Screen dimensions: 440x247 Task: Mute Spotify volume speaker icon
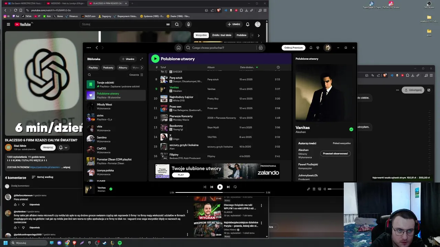(325, 189)
